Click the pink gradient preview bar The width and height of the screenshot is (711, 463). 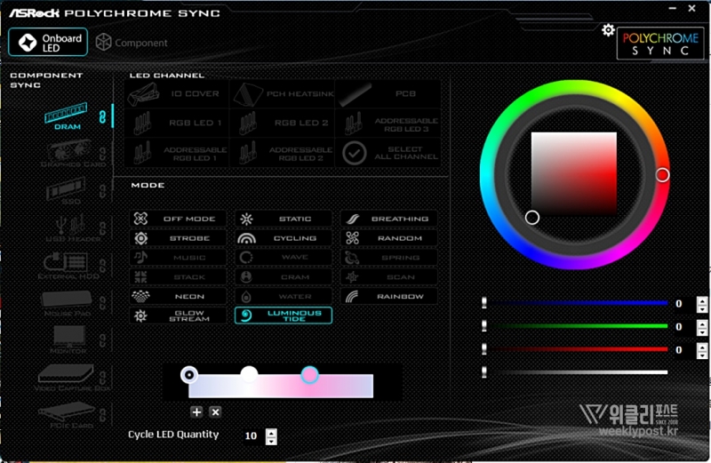click(x=281, y=387)
